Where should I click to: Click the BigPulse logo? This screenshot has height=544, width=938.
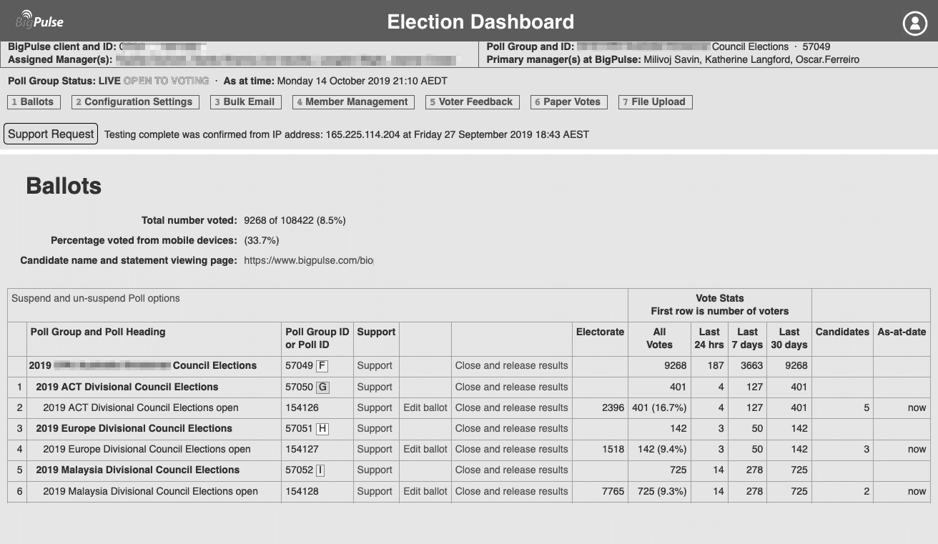pyautogui.click(x=39, y=20)
